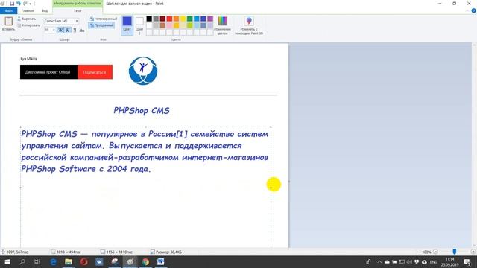Image resolution: width=477 pixels, height=268 pixels.
Task: Open the quick access toolbar customize arrow
Action: tap(31, 4)
